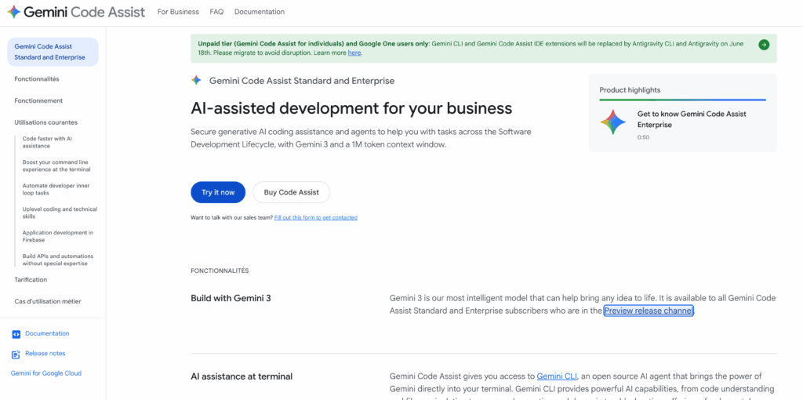Click the Build with Gemini 3 heading

(x=231, y=298)
